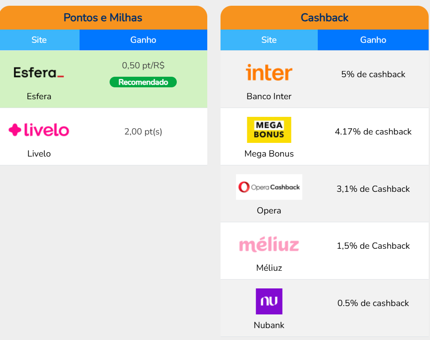Select the yellow Mega Bonus logo
Image resolution: width=430 pixels, height=340 pixels.
click(269, 130)
